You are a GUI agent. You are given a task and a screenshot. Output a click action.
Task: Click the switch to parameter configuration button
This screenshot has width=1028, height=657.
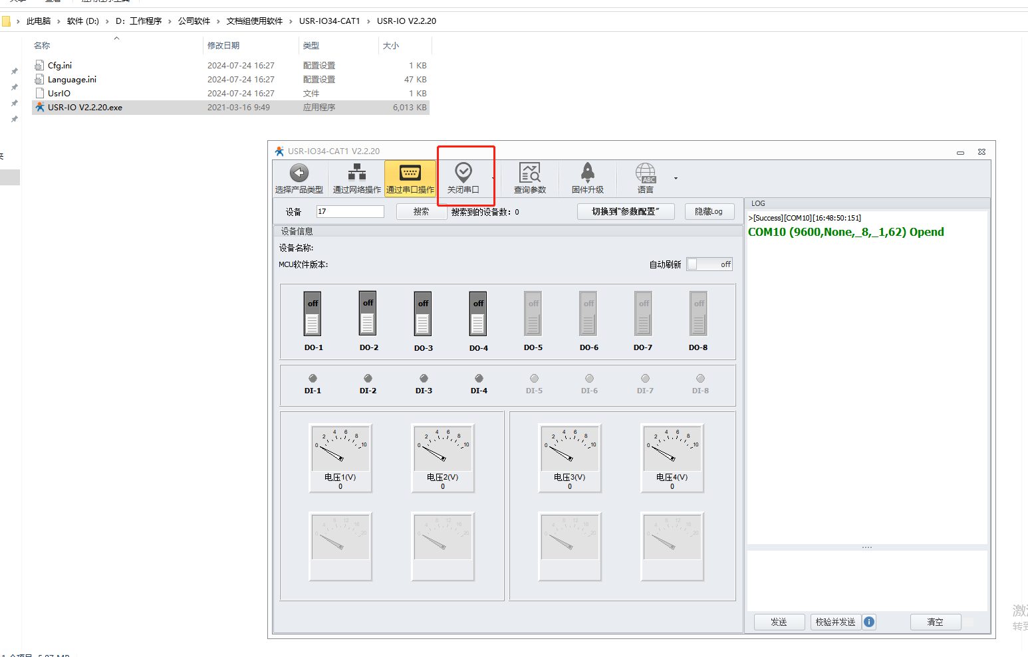[x=626, y=212]
